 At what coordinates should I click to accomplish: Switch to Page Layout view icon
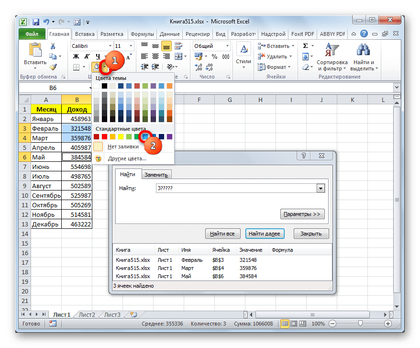pos(294,324)
